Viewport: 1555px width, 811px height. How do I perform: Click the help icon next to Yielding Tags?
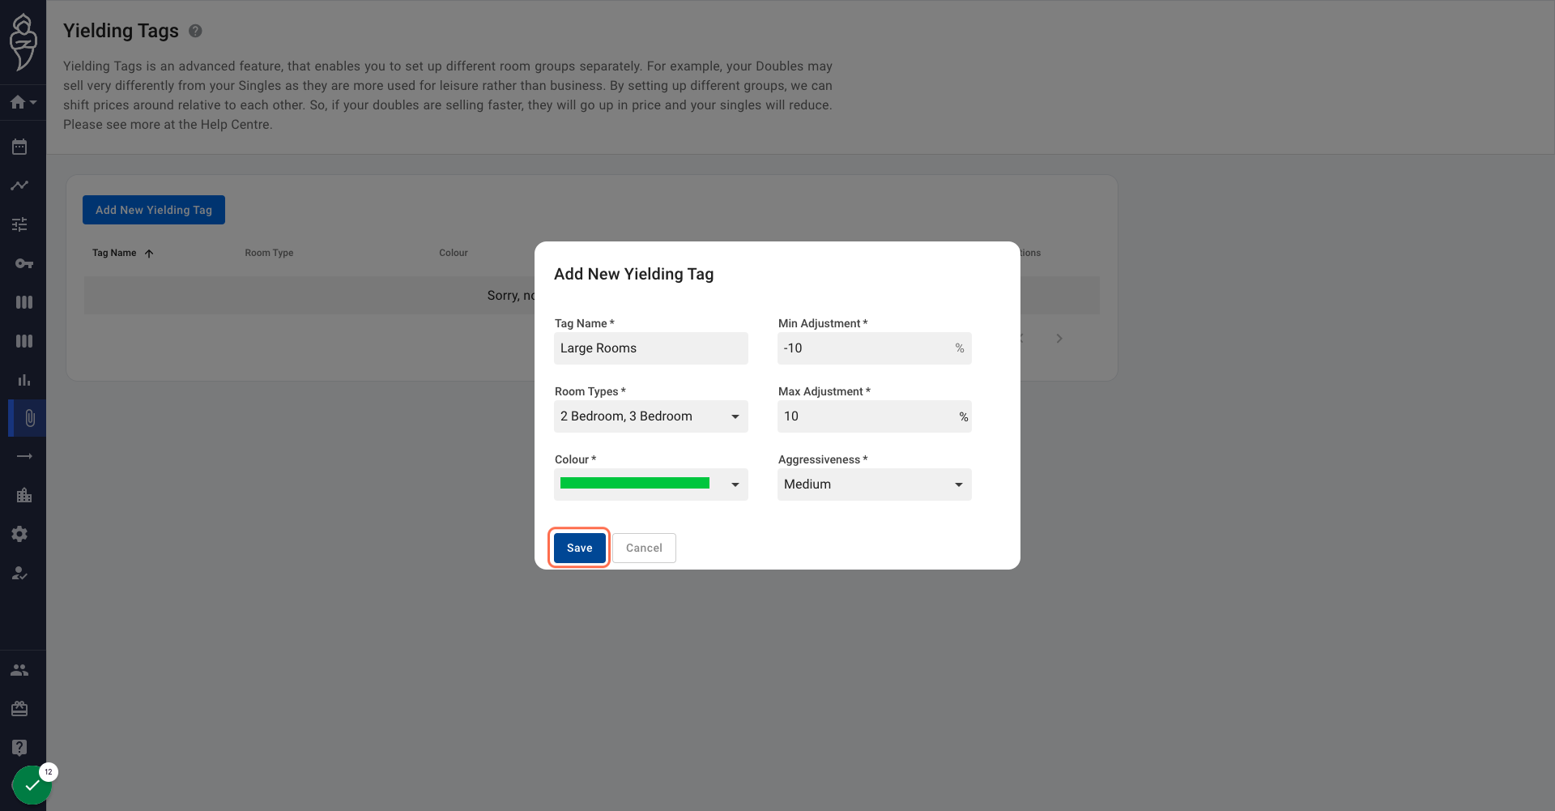(x=195, y=31)
